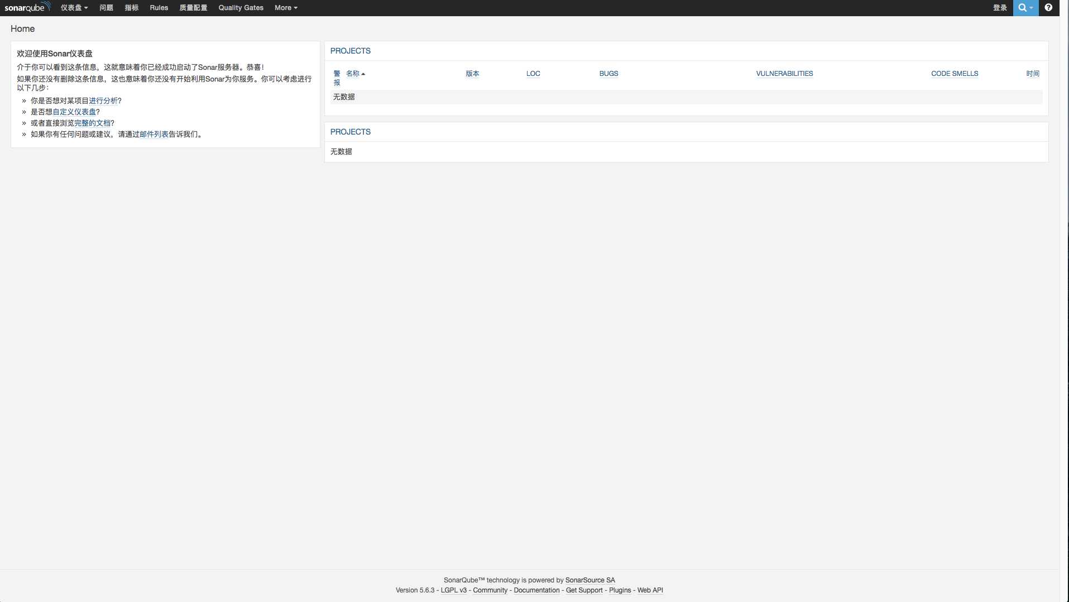Sort projects by 版本 column

[472, 73]
